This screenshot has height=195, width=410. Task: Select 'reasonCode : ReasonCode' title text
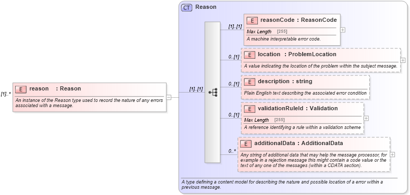coord(299,20)
